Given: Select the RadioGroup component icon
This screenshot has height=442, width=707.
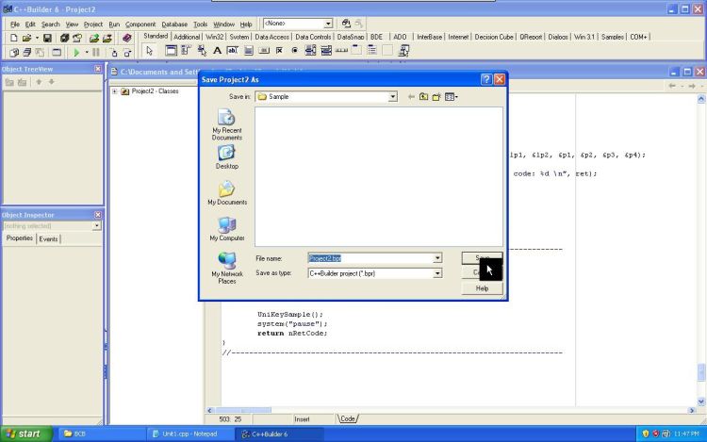Looking at the screenshot, I should pos(372,51).
